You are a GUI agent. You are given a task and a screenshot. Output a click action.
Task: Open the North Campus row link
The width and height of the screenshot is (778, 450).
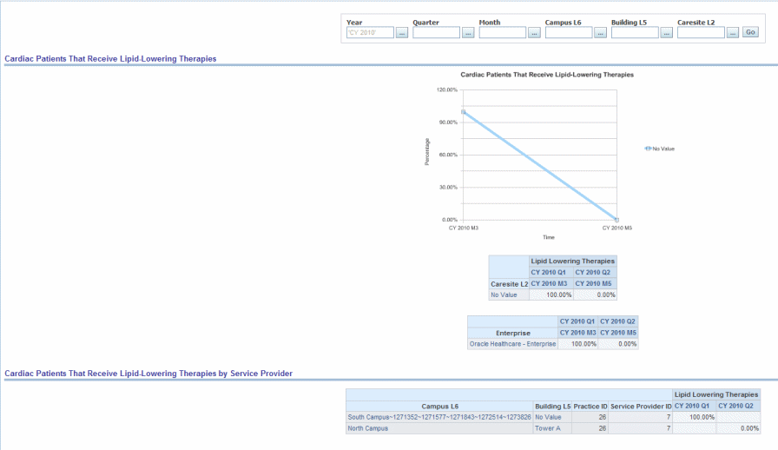[367, 428]
